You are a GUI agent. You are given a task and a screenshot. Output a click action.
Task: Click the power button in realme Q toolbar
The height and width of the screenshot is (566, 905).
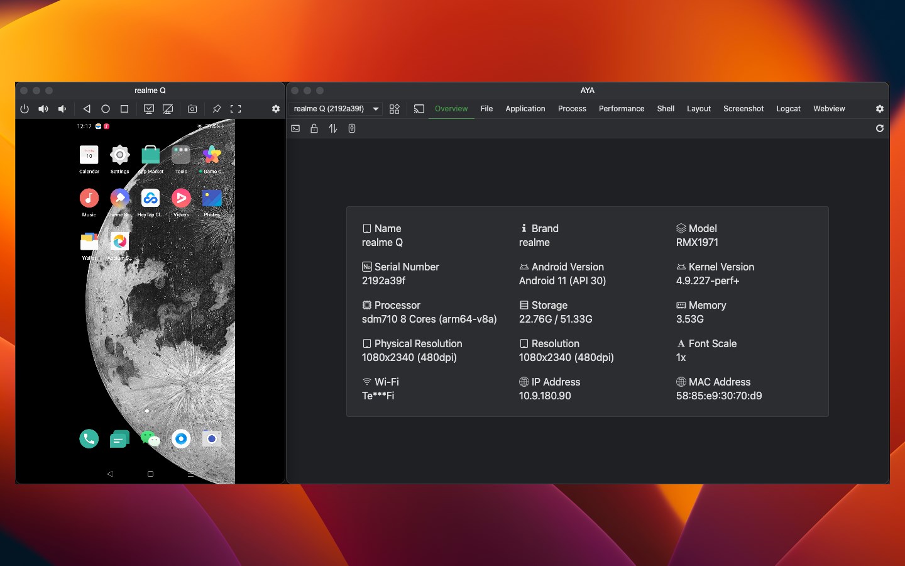[25, 109]
